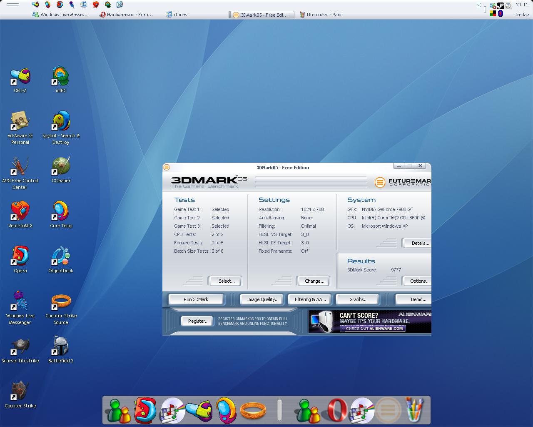Viewport: 533px width, 427px height.
Task: Click the Core Temp icon in dock
Action: click(226, 410)
